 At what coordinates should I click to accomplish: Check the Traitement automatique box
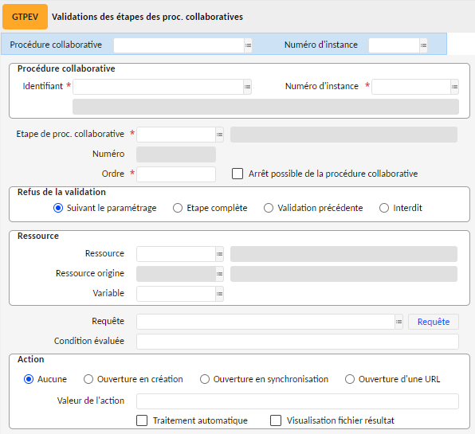pyautogui.click(x=142, y=420)
